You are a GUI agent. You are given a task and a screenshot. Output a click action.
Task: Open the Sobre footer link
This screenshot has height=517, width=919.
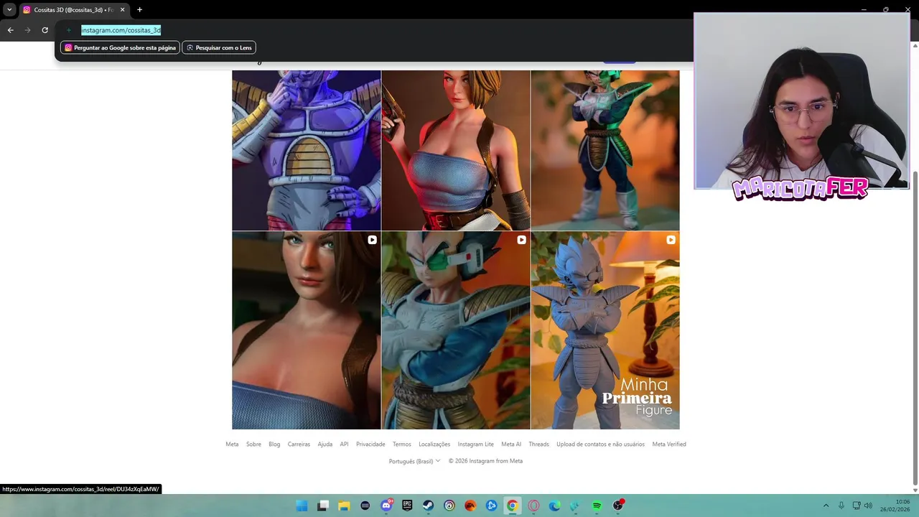[253, 444]
